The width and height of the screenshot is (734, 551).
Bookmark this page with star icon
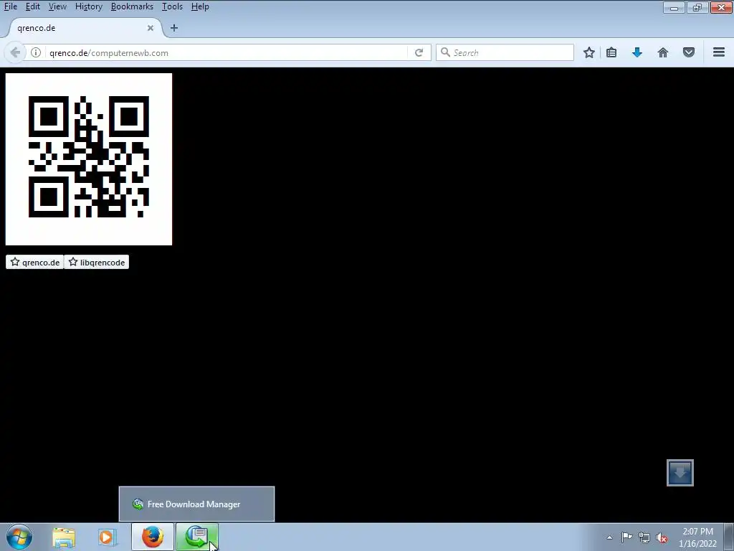[x=589, y=52]
